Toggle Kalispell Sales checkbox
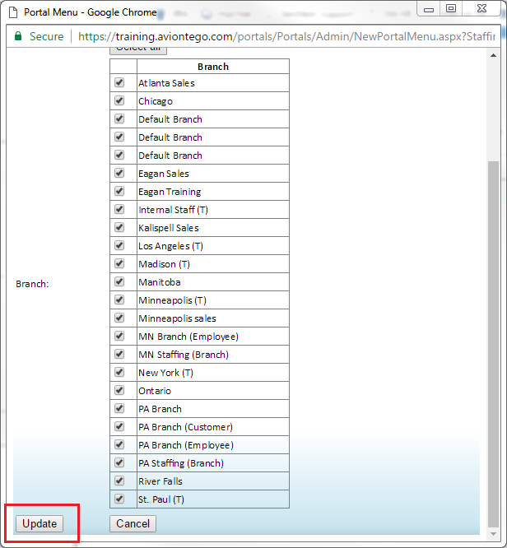The height and width of the screenshot is (548, 507). coord(119,228)
